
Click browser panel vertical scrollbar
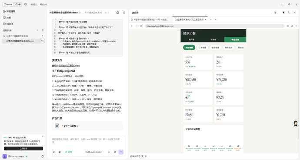click(x=298, y=84)
